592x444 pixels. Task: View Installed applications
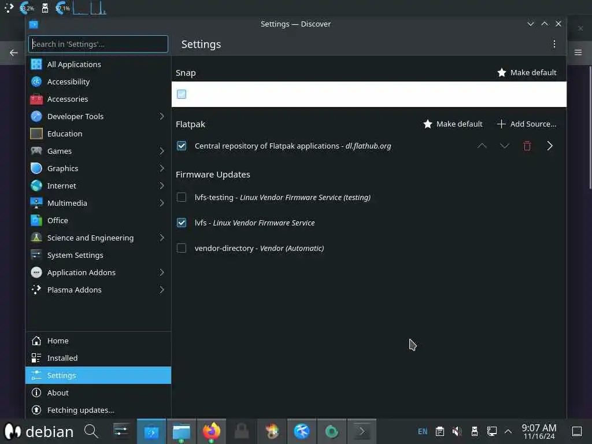[98, 358]
